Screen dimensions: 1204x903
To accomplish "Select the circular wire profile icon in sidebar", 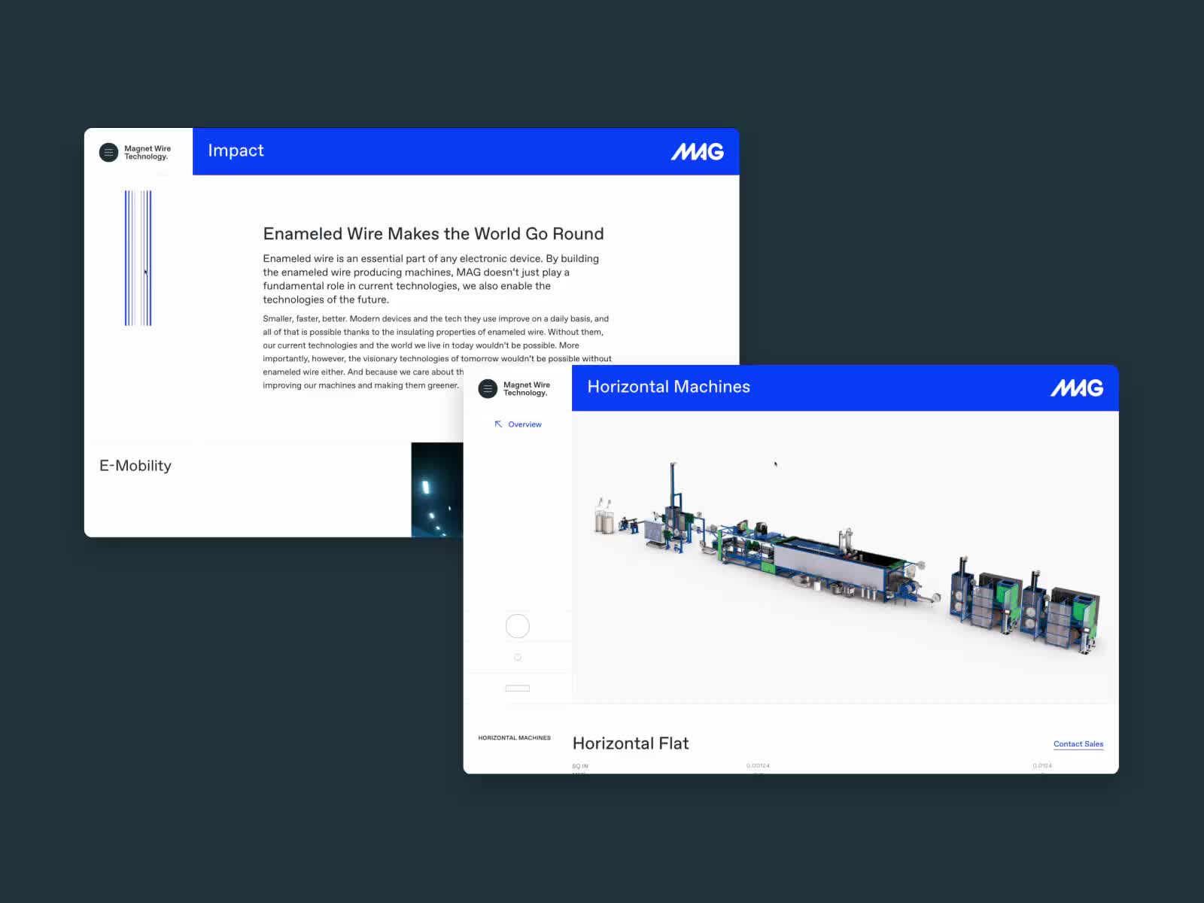I will coord(517,626).
